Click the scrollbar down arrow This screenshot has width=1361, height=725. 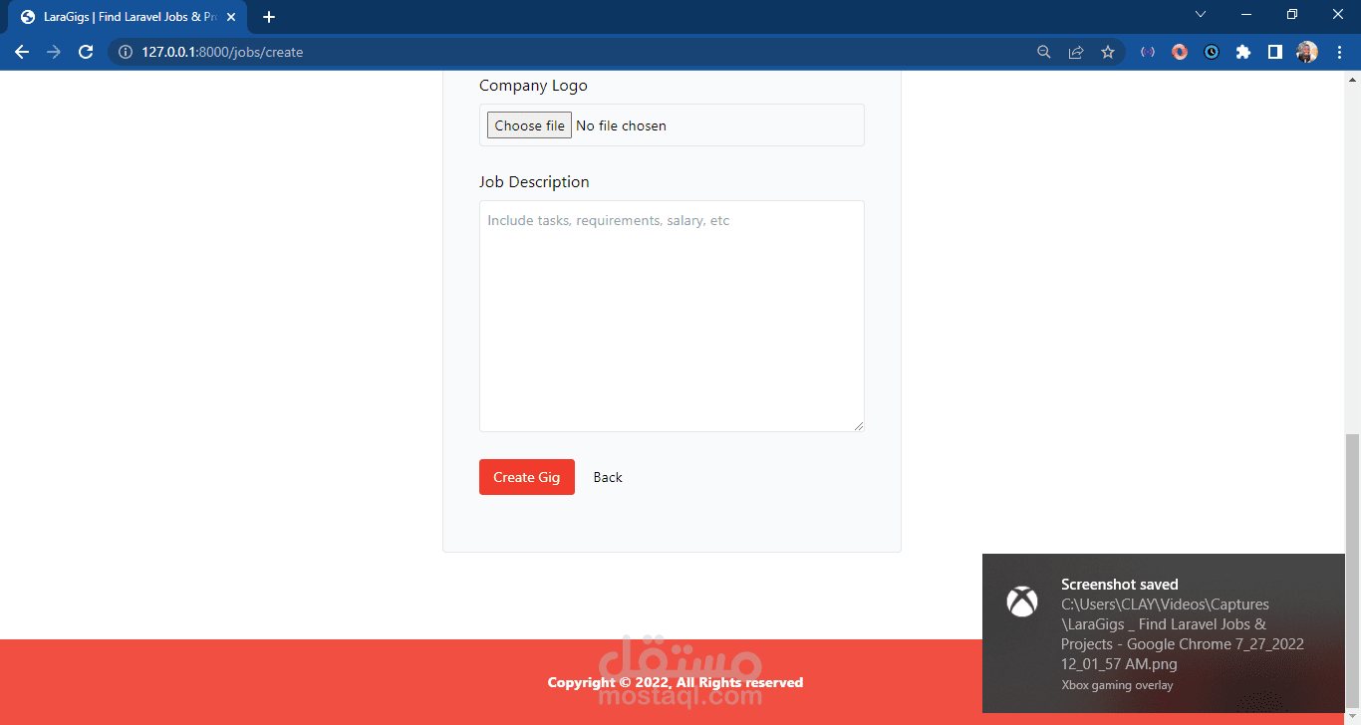click(x=1352, y=717)
